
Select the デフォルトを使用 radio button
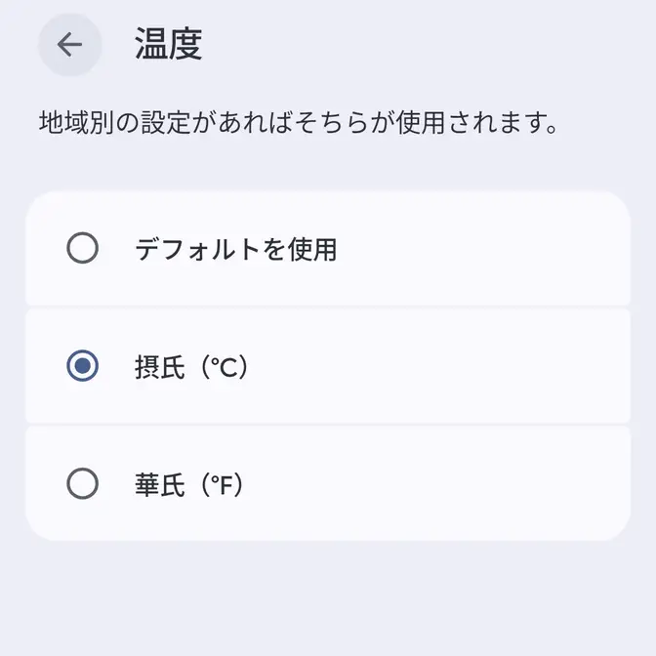click(x=82, y=249)
